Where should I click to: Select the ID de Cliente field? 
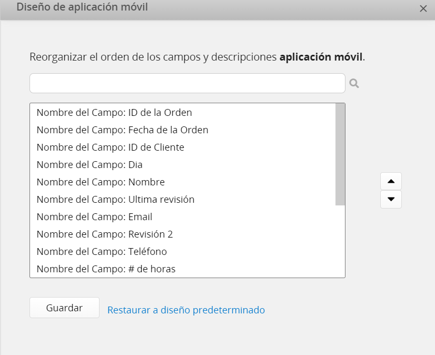[111, 147]
